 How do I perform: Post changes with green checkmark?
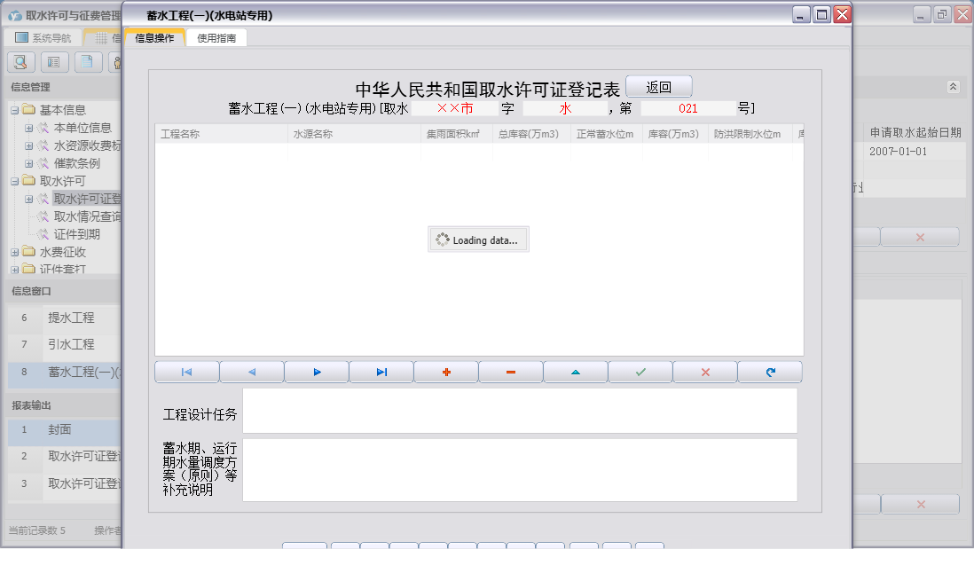coord(640,373)
